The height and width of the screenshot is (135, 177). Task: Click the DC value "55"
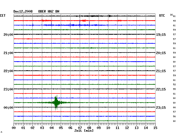point(174,89)
